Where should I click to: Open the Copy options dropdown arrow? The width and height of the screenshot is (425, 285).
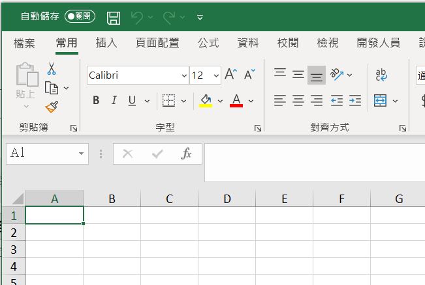pyautogui.click(x=66, y=88)
